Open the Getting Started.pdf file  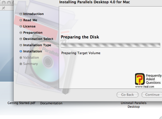(21, 103)
